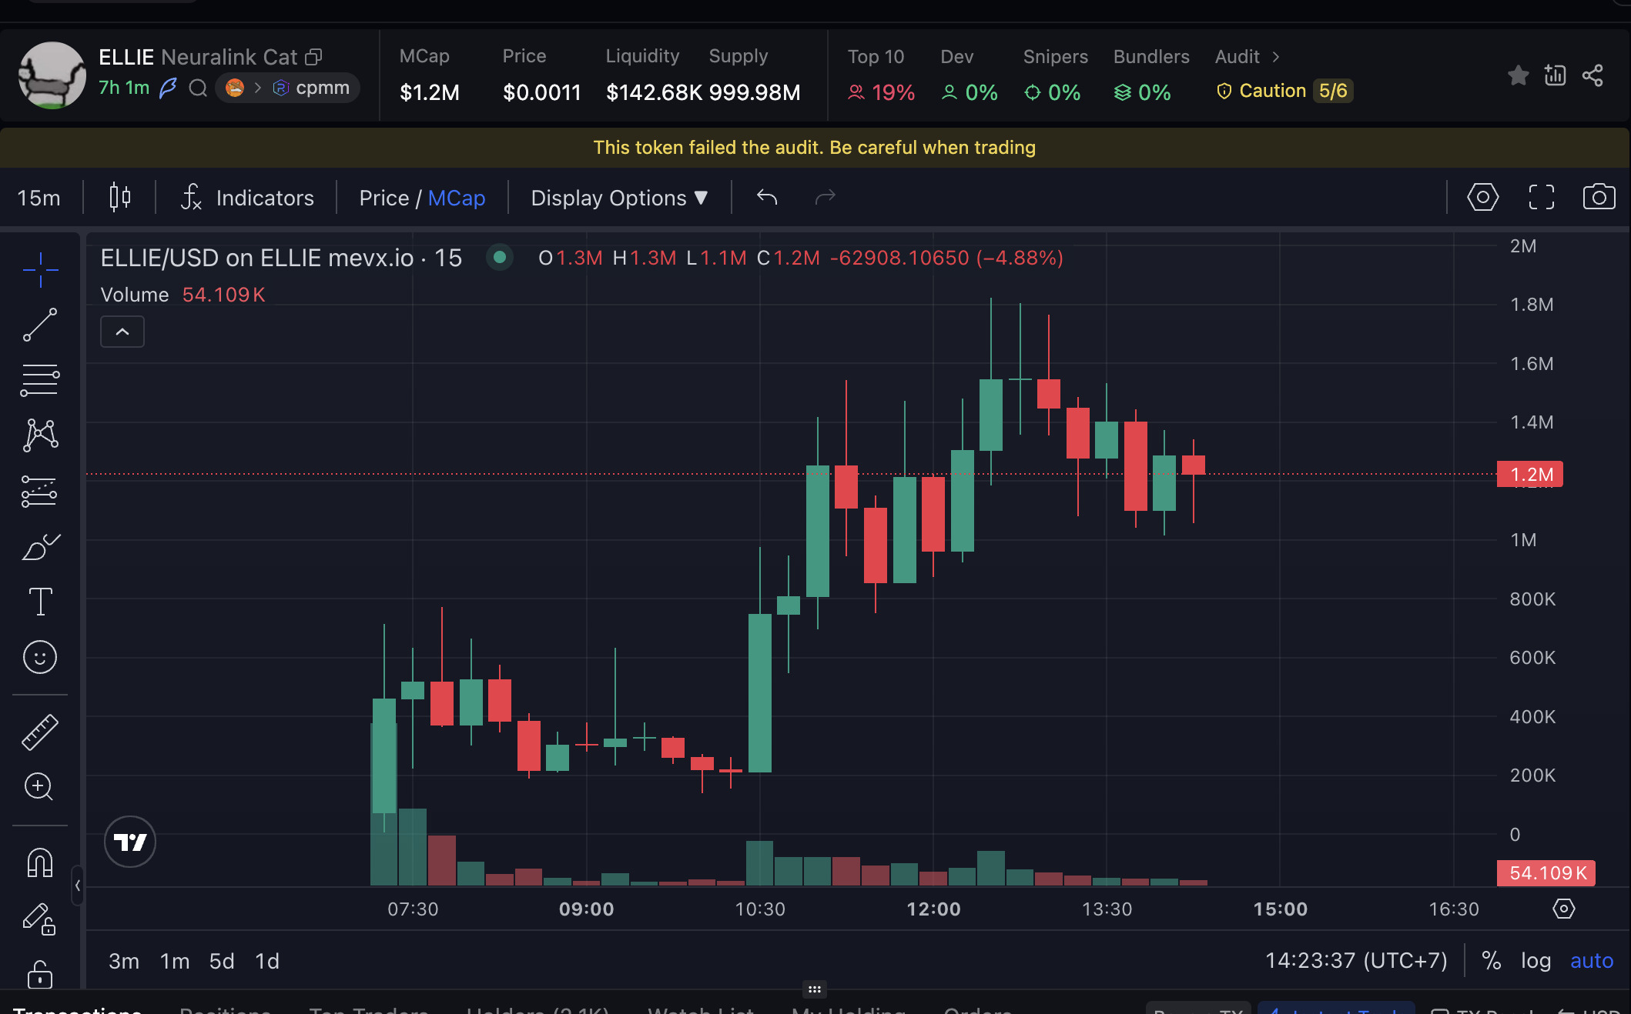Add ELLIE to favorites star
This screenshot has width=1631, height=1014.
click(1518, 75)
